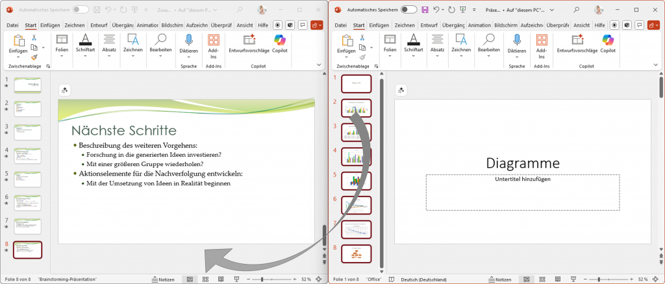Click the zoom slider in the left status bar
The height and width of the screenshot is (284, 665).
click(x=262, y=279)
